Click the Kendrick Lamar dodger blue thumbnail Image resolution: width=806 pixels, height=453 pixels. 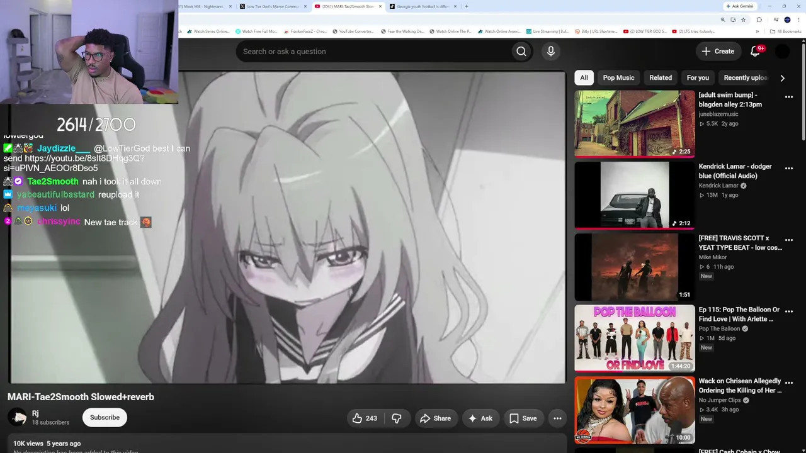coord(635,195)
